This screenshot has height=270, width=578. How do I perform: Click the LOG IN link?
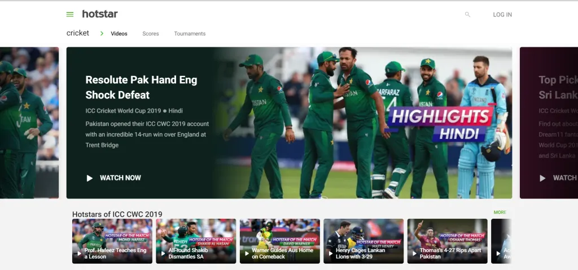point(502,15)
